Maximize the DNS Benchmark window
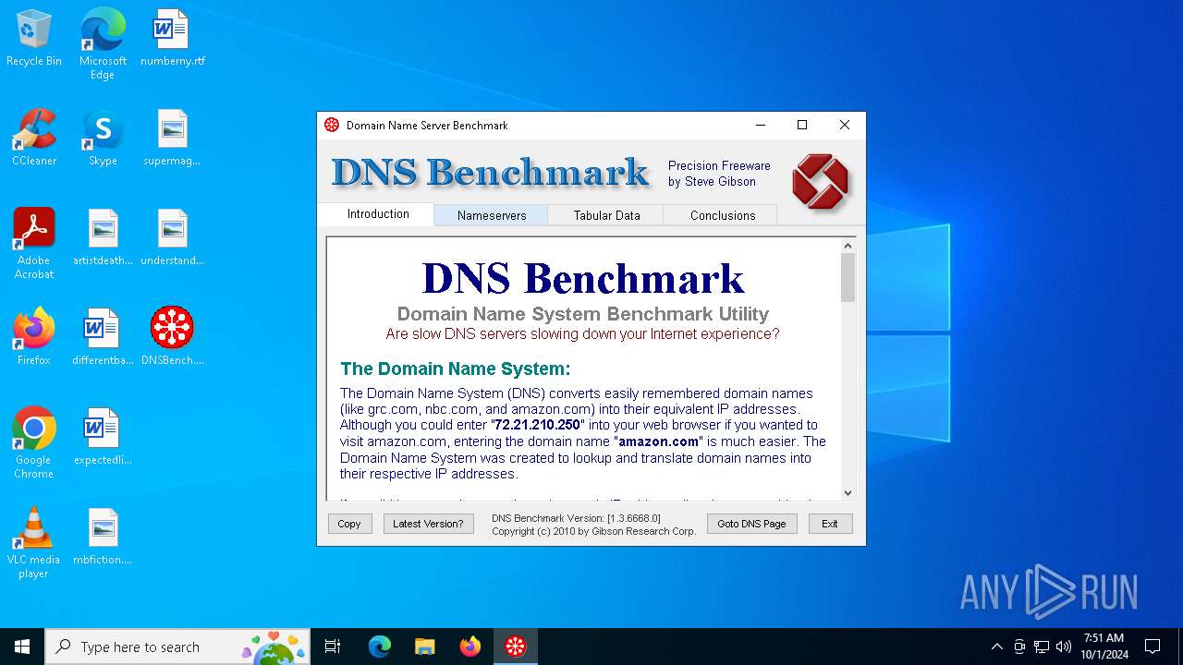 click(x=802, y=125)
